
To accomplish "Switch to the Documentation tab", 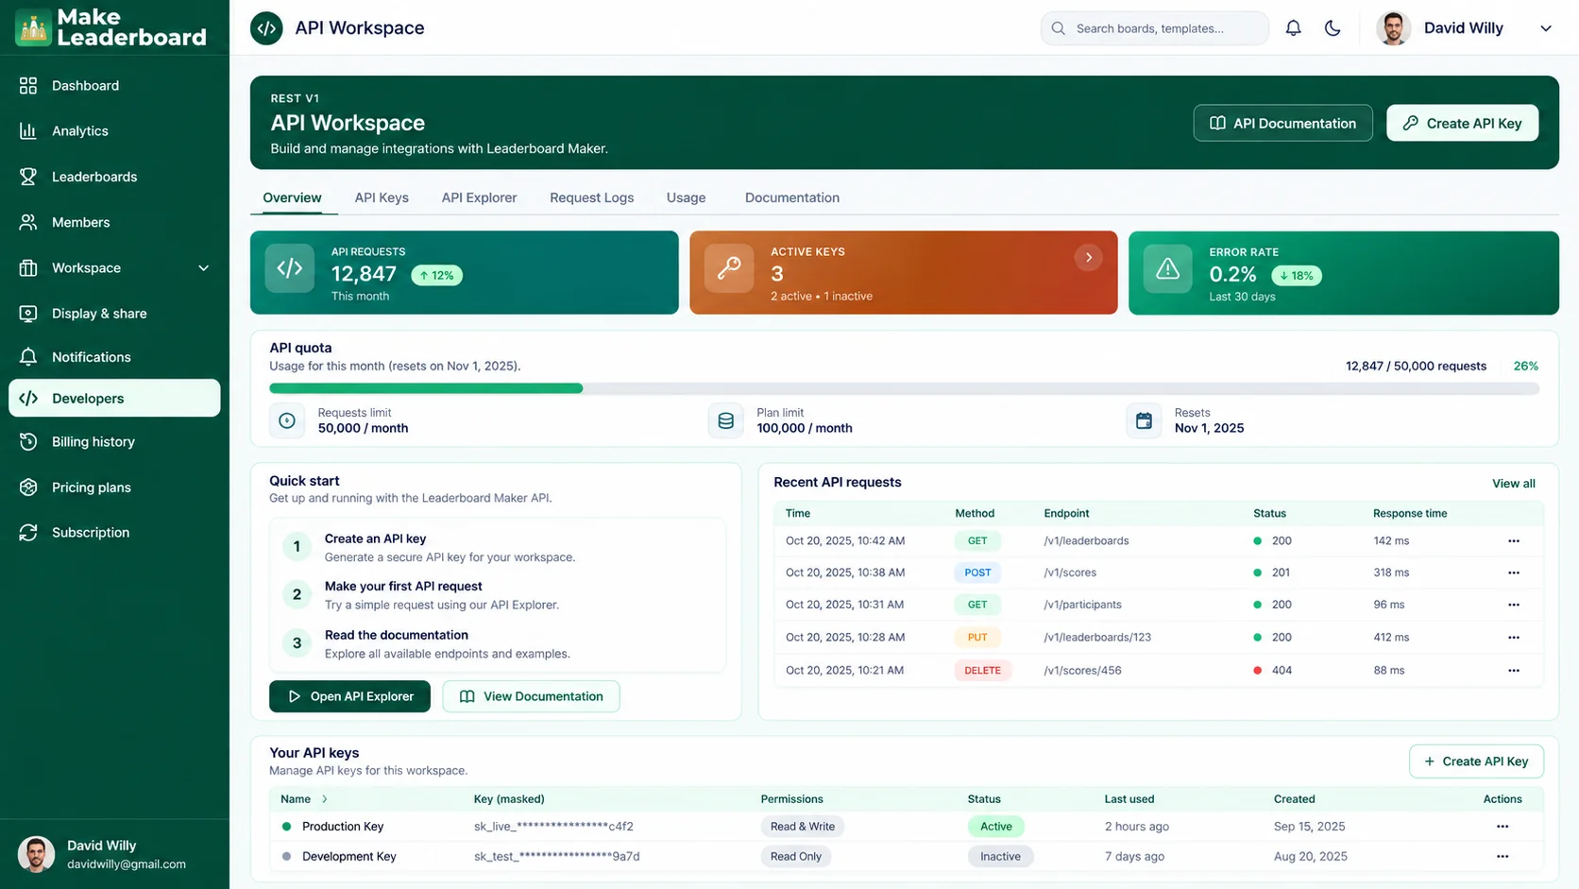I will (x=791, y=197).
